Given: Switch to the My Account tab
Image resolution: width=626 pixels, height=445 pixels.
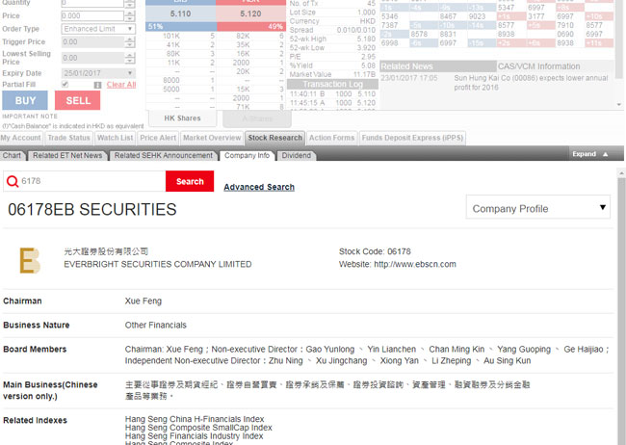Looking at the screenshot, I should (21, 138).
